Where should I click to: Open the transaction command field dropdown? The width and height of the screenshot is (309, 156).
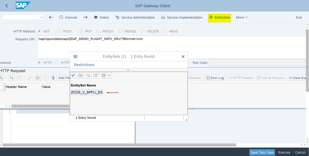point(41,17)
